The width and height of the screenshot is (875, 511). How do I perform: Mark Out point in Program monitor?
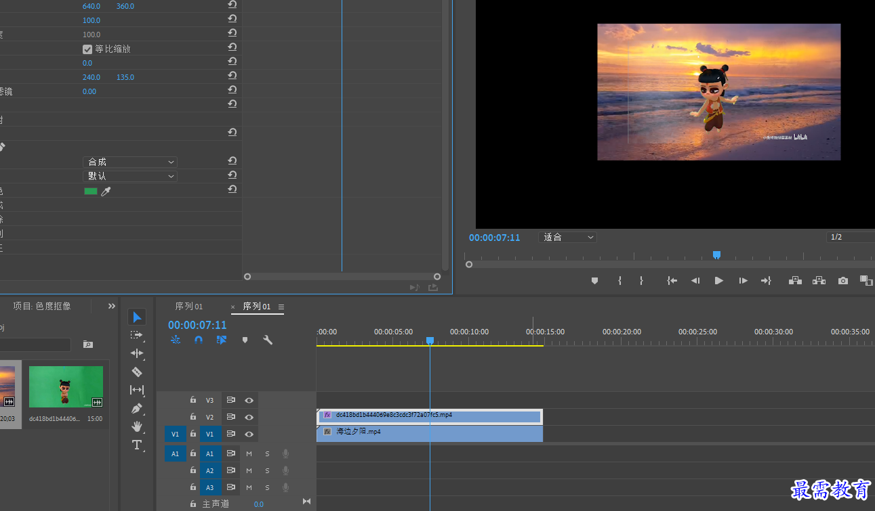point(641,280)
